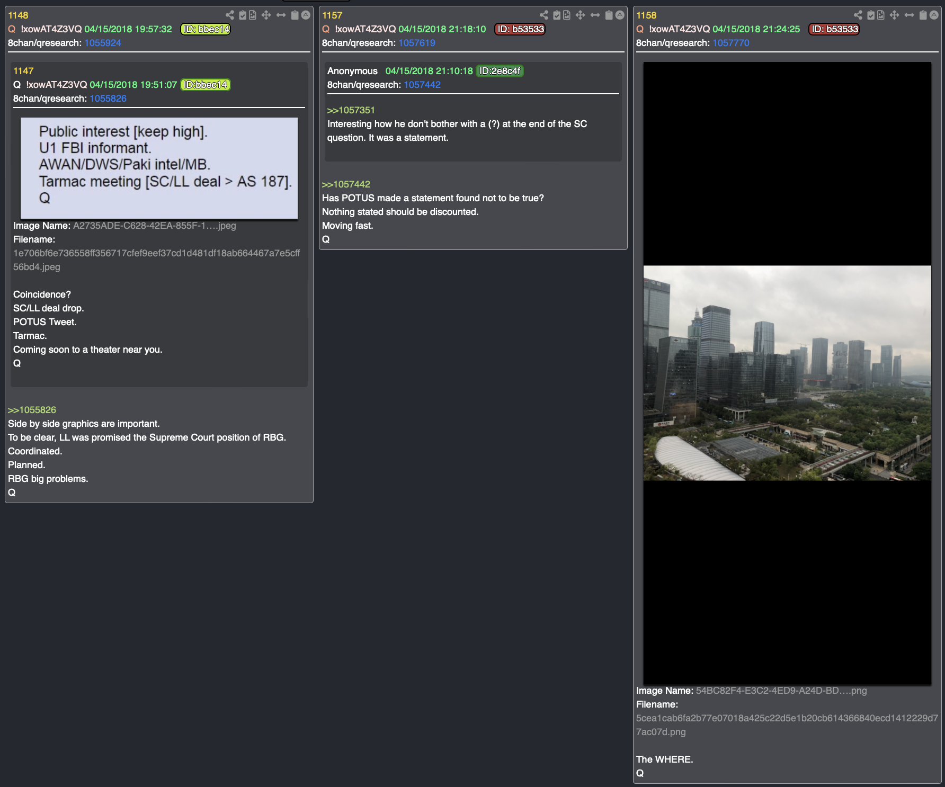Click timestamp 04/15/2018 21:18:10
The width and height of the screenshot is (945, 787).
click(x=442, y=29)
